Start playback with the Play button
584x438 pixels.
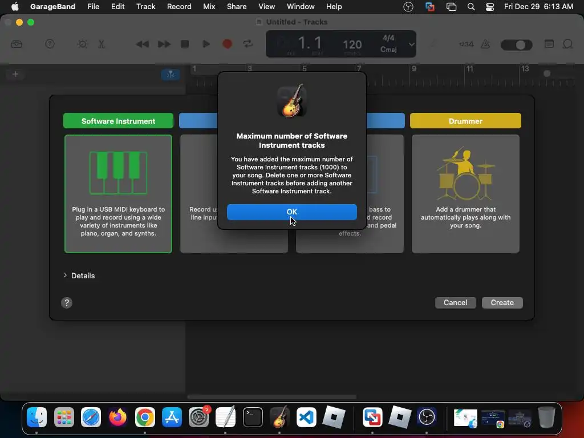206,44
